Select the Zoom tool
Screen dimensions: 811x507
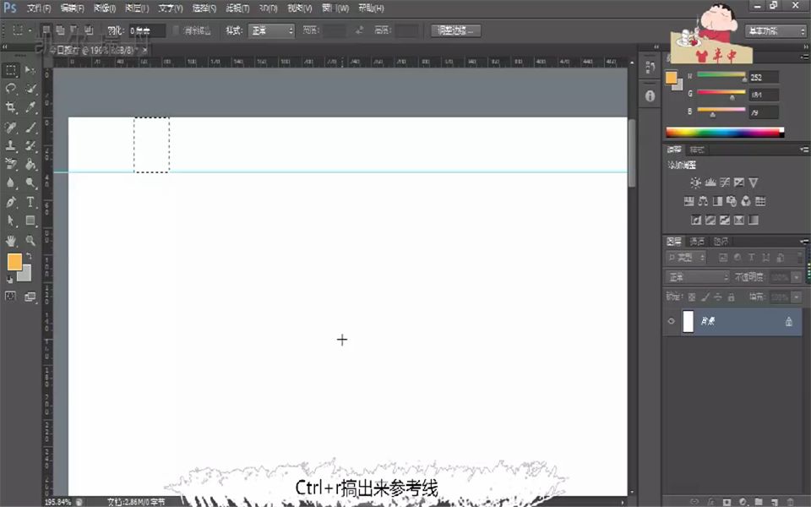pyautogui.click(x=30, y=241)
